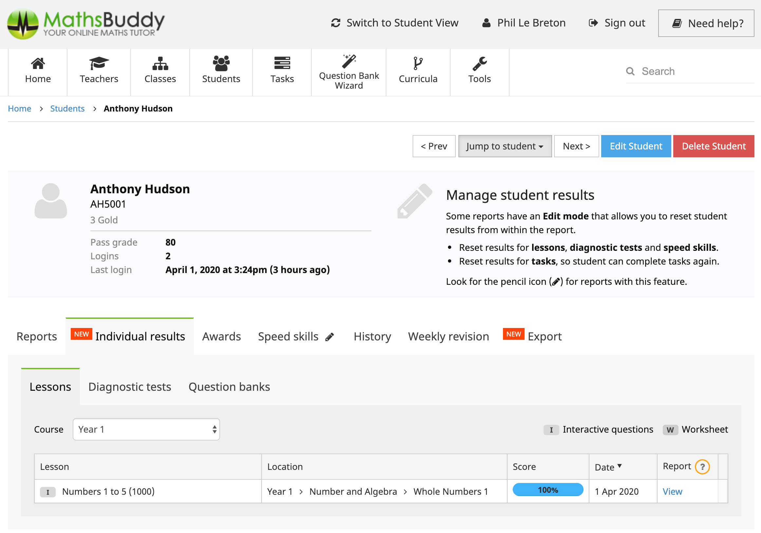
Task: Sort by Date column arrow
Action: click(620, 466)
